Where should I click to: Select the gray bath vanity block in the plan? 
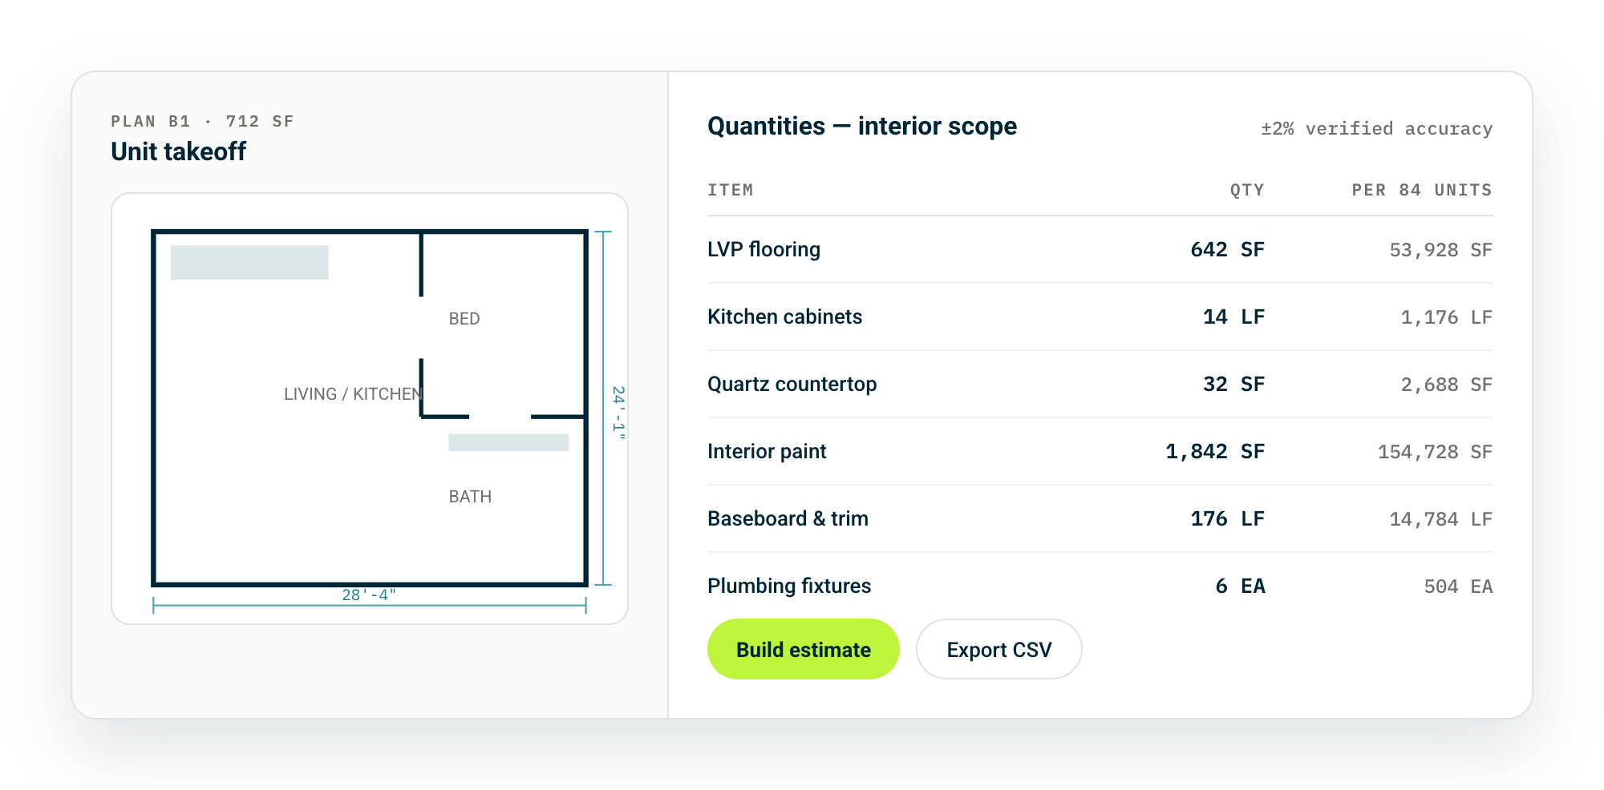tap(508, 442)
